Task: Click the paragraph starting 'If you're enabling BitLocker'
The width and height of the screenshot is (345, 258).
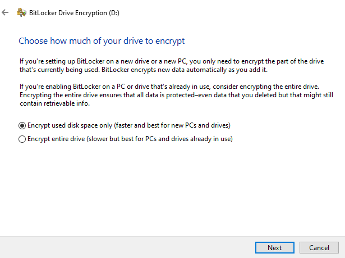Action: tap(168, 93)
